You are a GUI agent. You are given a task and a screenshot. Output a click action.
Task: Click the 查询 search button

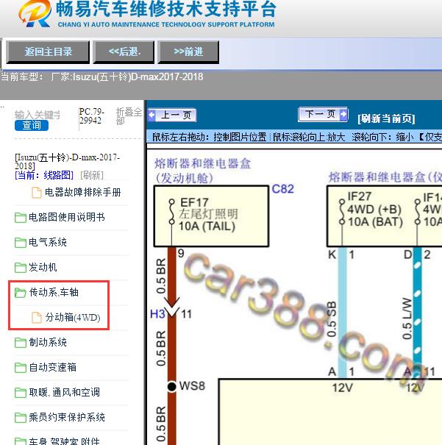point(32,125)
